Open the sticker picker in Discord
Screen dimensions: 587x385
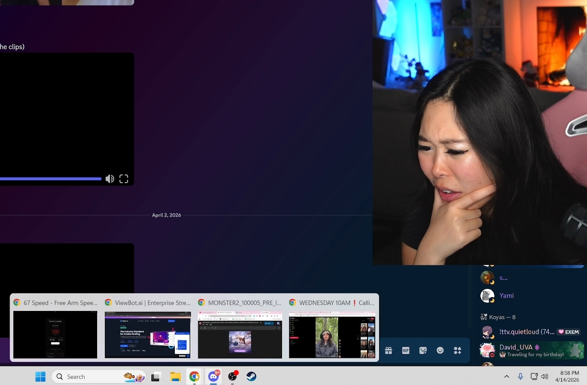coord(423,351)
